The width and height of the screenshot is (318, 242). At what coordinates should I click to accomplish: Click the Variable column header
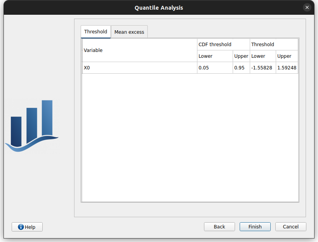140,50
